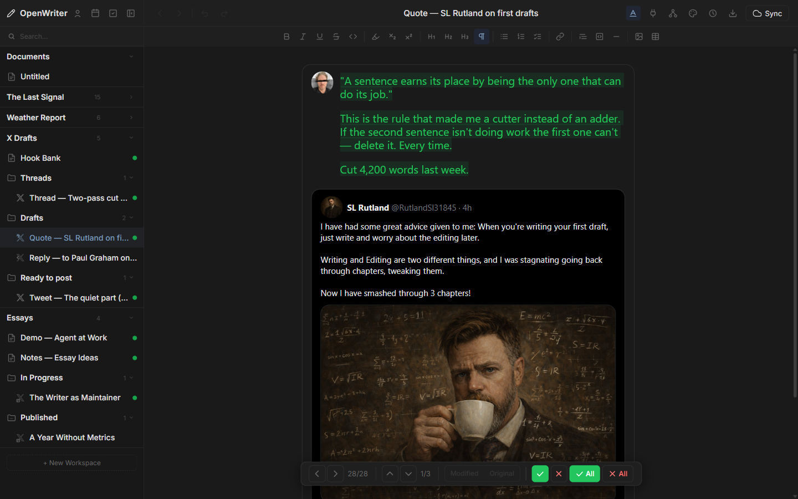Insert a table from the toolbar
Image resolution: width=798 pixels, height=499 pixels.
[x=656, y=36]
